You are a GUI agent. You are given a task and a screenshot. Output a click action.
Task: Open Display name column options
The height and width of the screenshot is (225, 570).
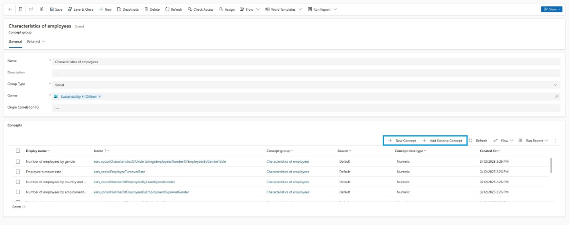[x=38, y=151]
